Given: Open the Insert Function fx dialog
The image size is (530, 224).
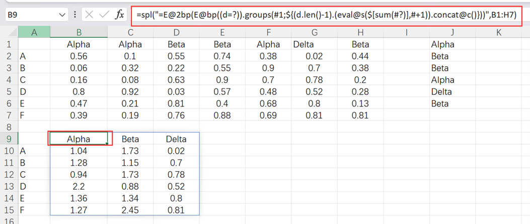Looking at the screenshot, I should [120, 15].
